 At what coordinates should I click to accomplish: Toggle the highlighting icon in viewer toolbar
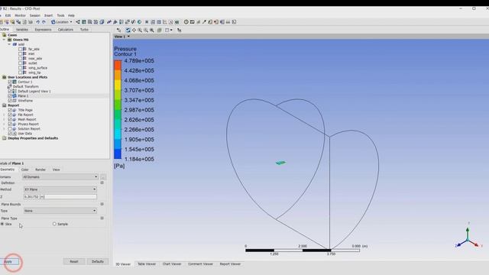pos(160,30)
